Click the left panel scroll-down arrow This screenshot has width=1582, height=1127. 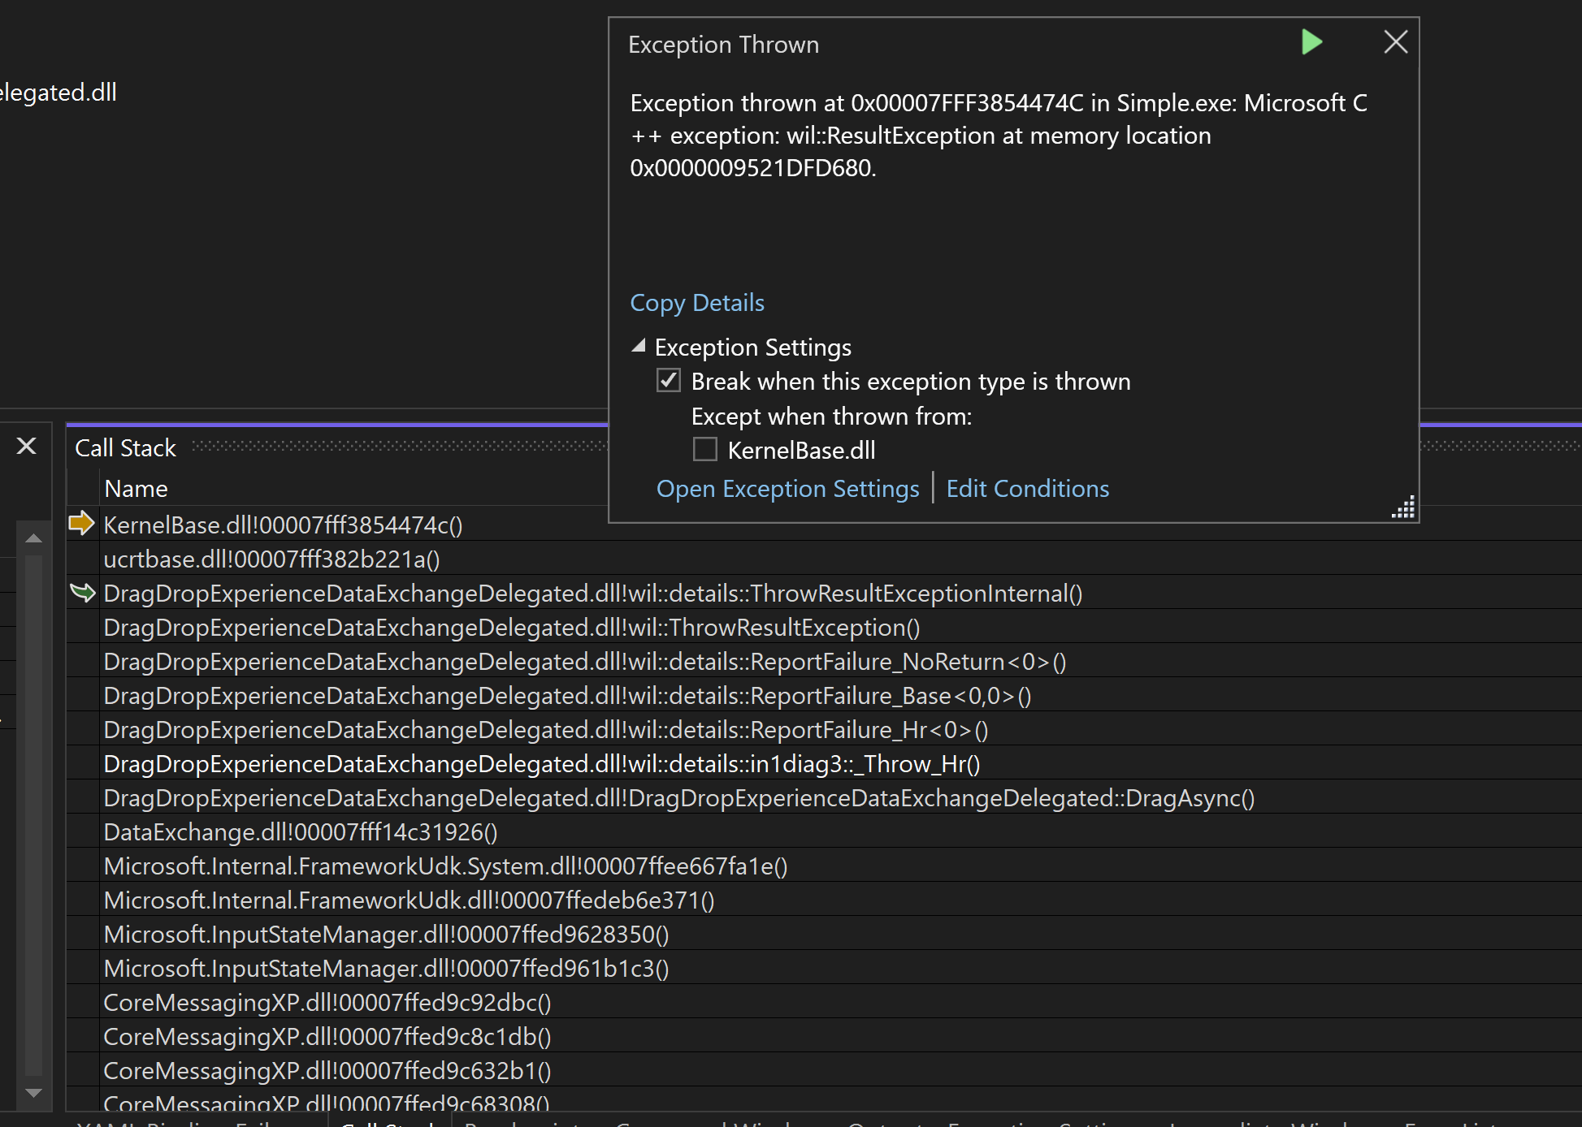point(33,1093)
